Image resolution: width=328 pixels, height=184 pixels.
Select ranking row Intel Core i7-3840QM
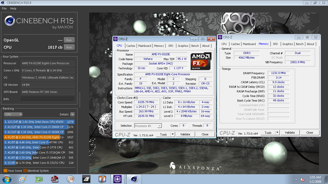point(39,158)
